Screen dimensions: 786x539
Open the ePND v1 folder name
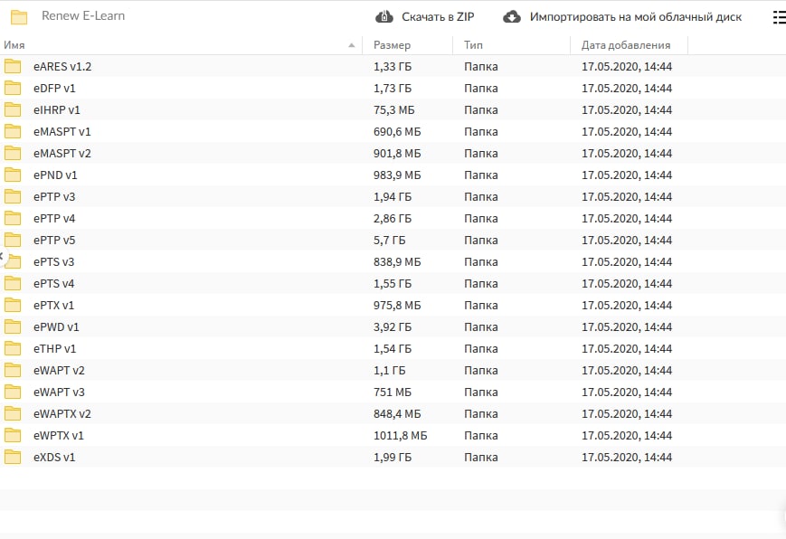tap(56, 175)
